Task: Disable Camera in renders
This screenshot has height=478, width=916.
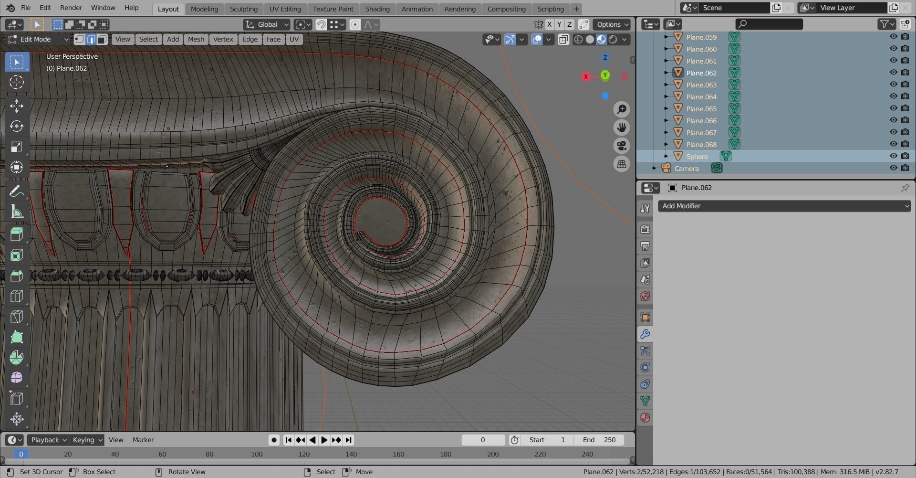Action: (905, 168)
